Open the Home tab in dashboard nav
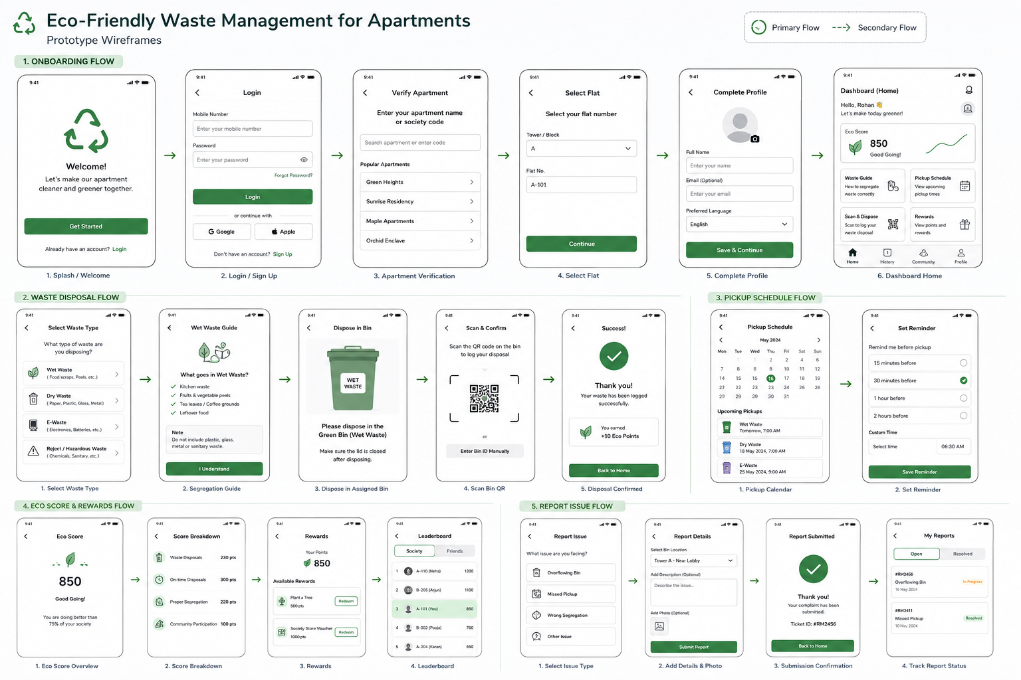 (x=853, y=256)
